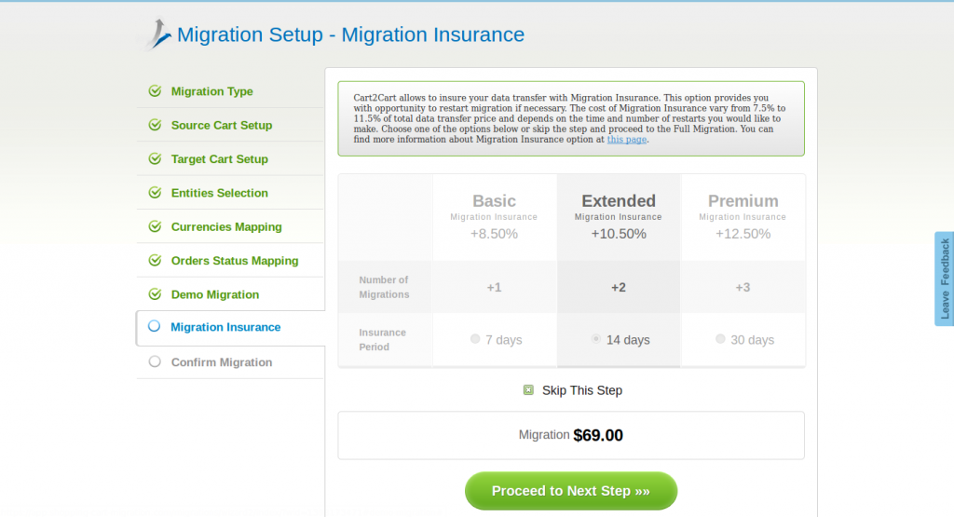
Task: Select the 7 days insurance period
Action: point(476,339)
